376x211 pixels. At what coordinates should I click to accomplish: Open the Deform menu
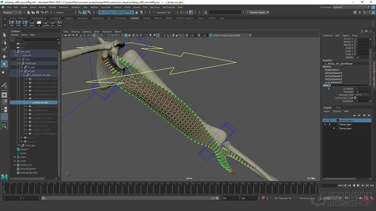(x=94, y=7)
